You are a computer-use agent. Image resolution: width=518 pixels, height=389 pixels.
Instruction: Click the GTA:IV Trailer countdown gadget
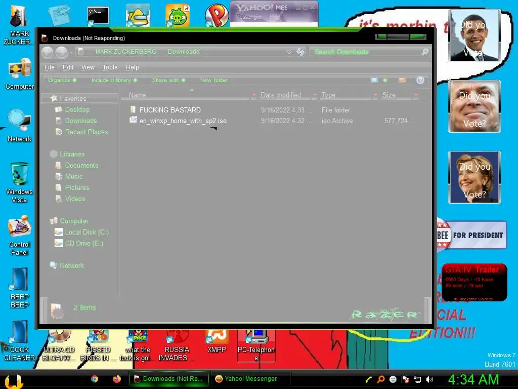474,283
